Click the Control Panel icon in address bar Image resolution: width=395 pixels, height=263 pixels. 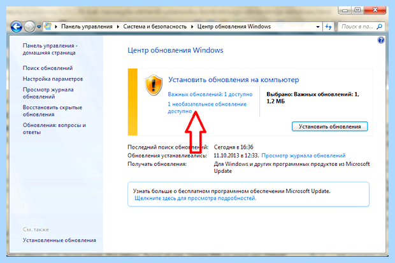coord(48,27)
